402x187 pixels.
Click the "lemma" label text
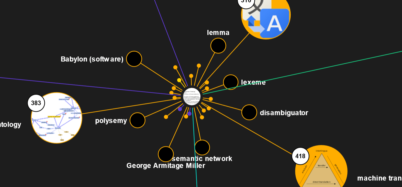218,33
